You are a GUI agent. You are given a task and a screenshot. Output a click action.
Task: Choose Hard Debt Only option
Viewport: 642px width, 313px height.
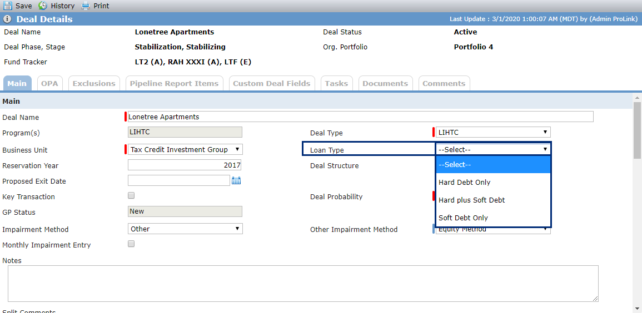tap(493, 182)
